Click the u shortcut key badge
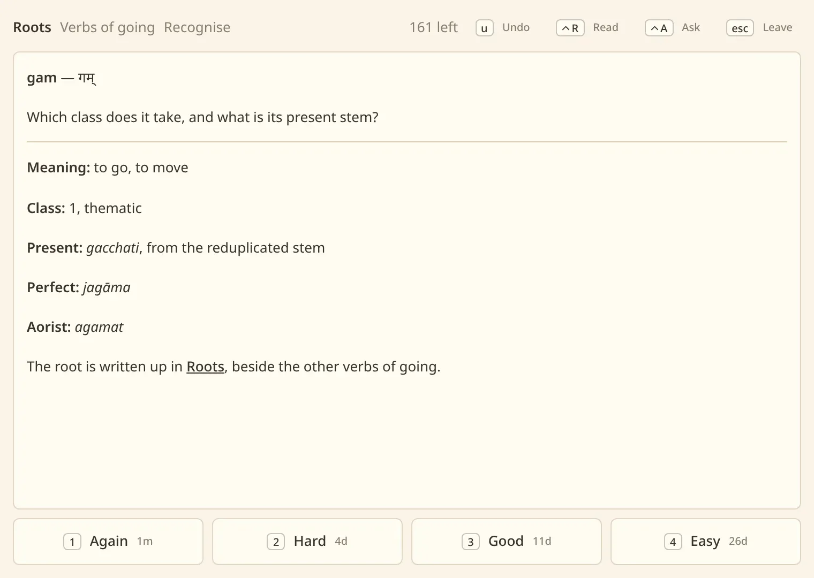The image size is (814, 578). 485,28
